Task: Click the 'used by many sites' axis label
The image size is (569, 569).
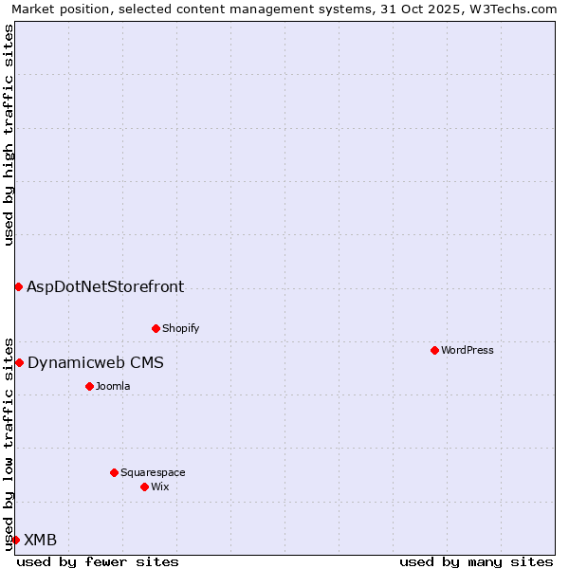Action: point(476,561)
